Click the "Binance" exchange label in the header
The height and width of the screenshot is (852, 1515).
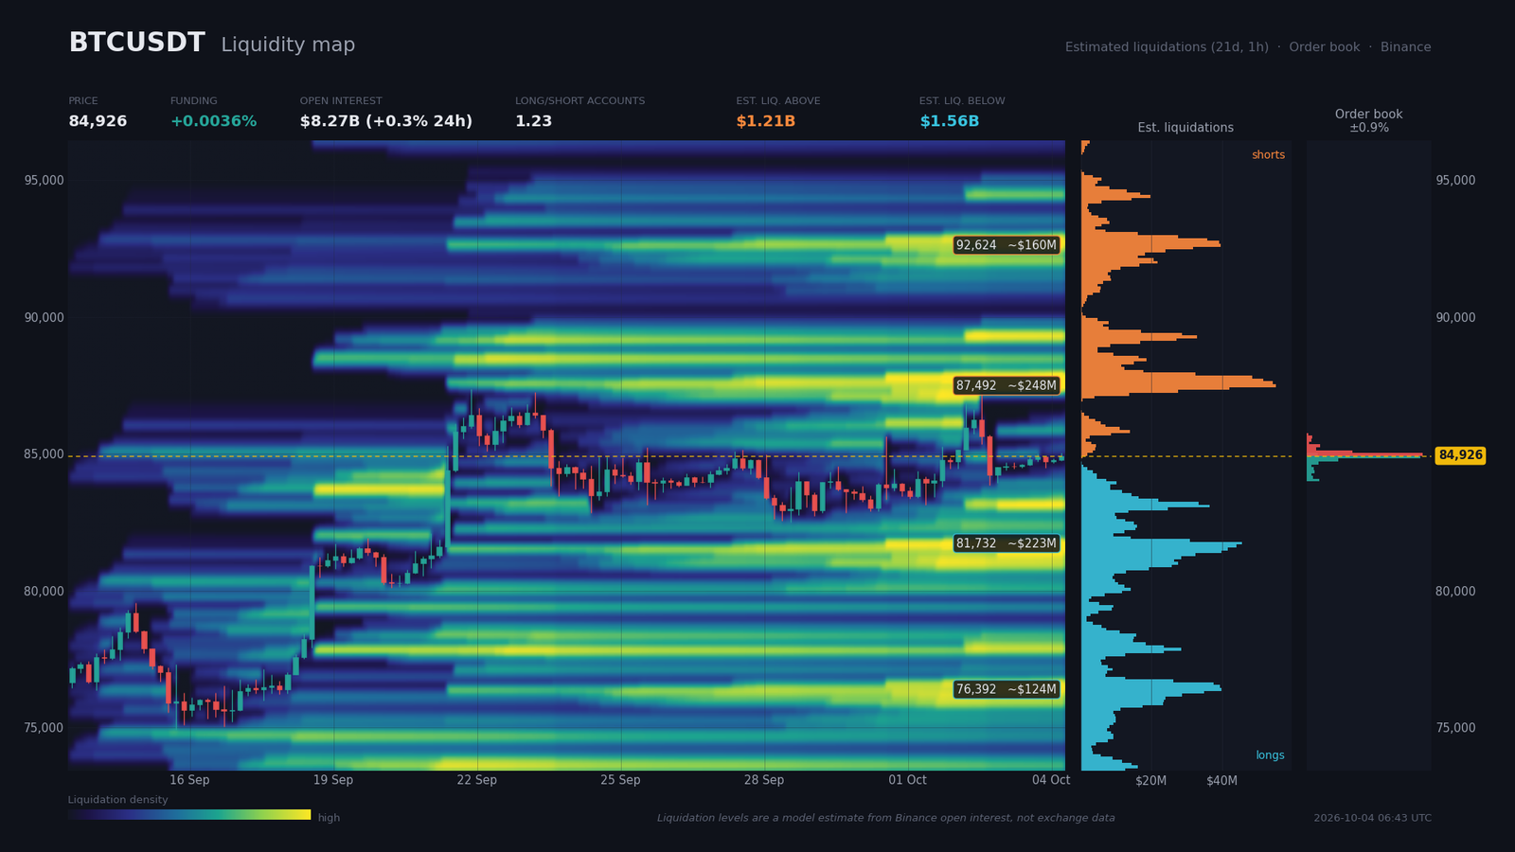pos(1406,47)
